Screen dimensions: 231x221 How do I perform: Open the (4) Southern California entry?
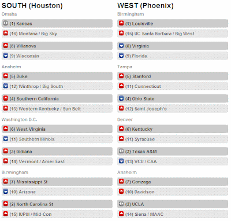(57, 99)
